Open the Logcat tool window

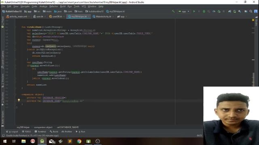12,132
